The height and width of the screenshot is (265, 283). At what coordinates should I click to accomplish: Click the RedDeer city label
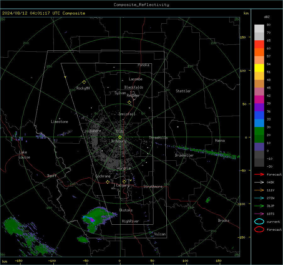pos(133,95)
